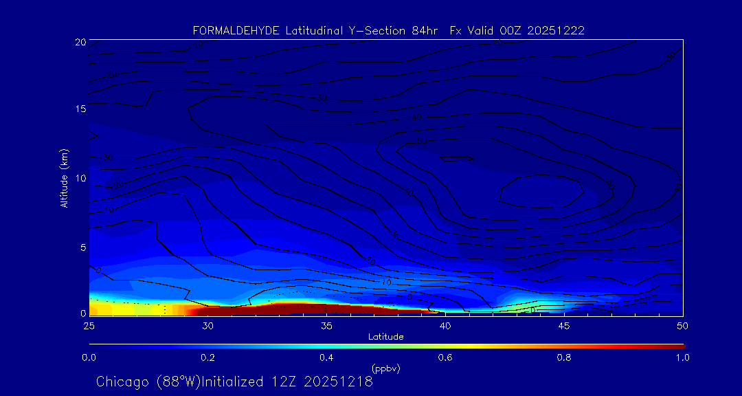The width and height of the screenshot is (742, 396).
Task: Click the color scale value 0.8
Action: coord(563,357)
